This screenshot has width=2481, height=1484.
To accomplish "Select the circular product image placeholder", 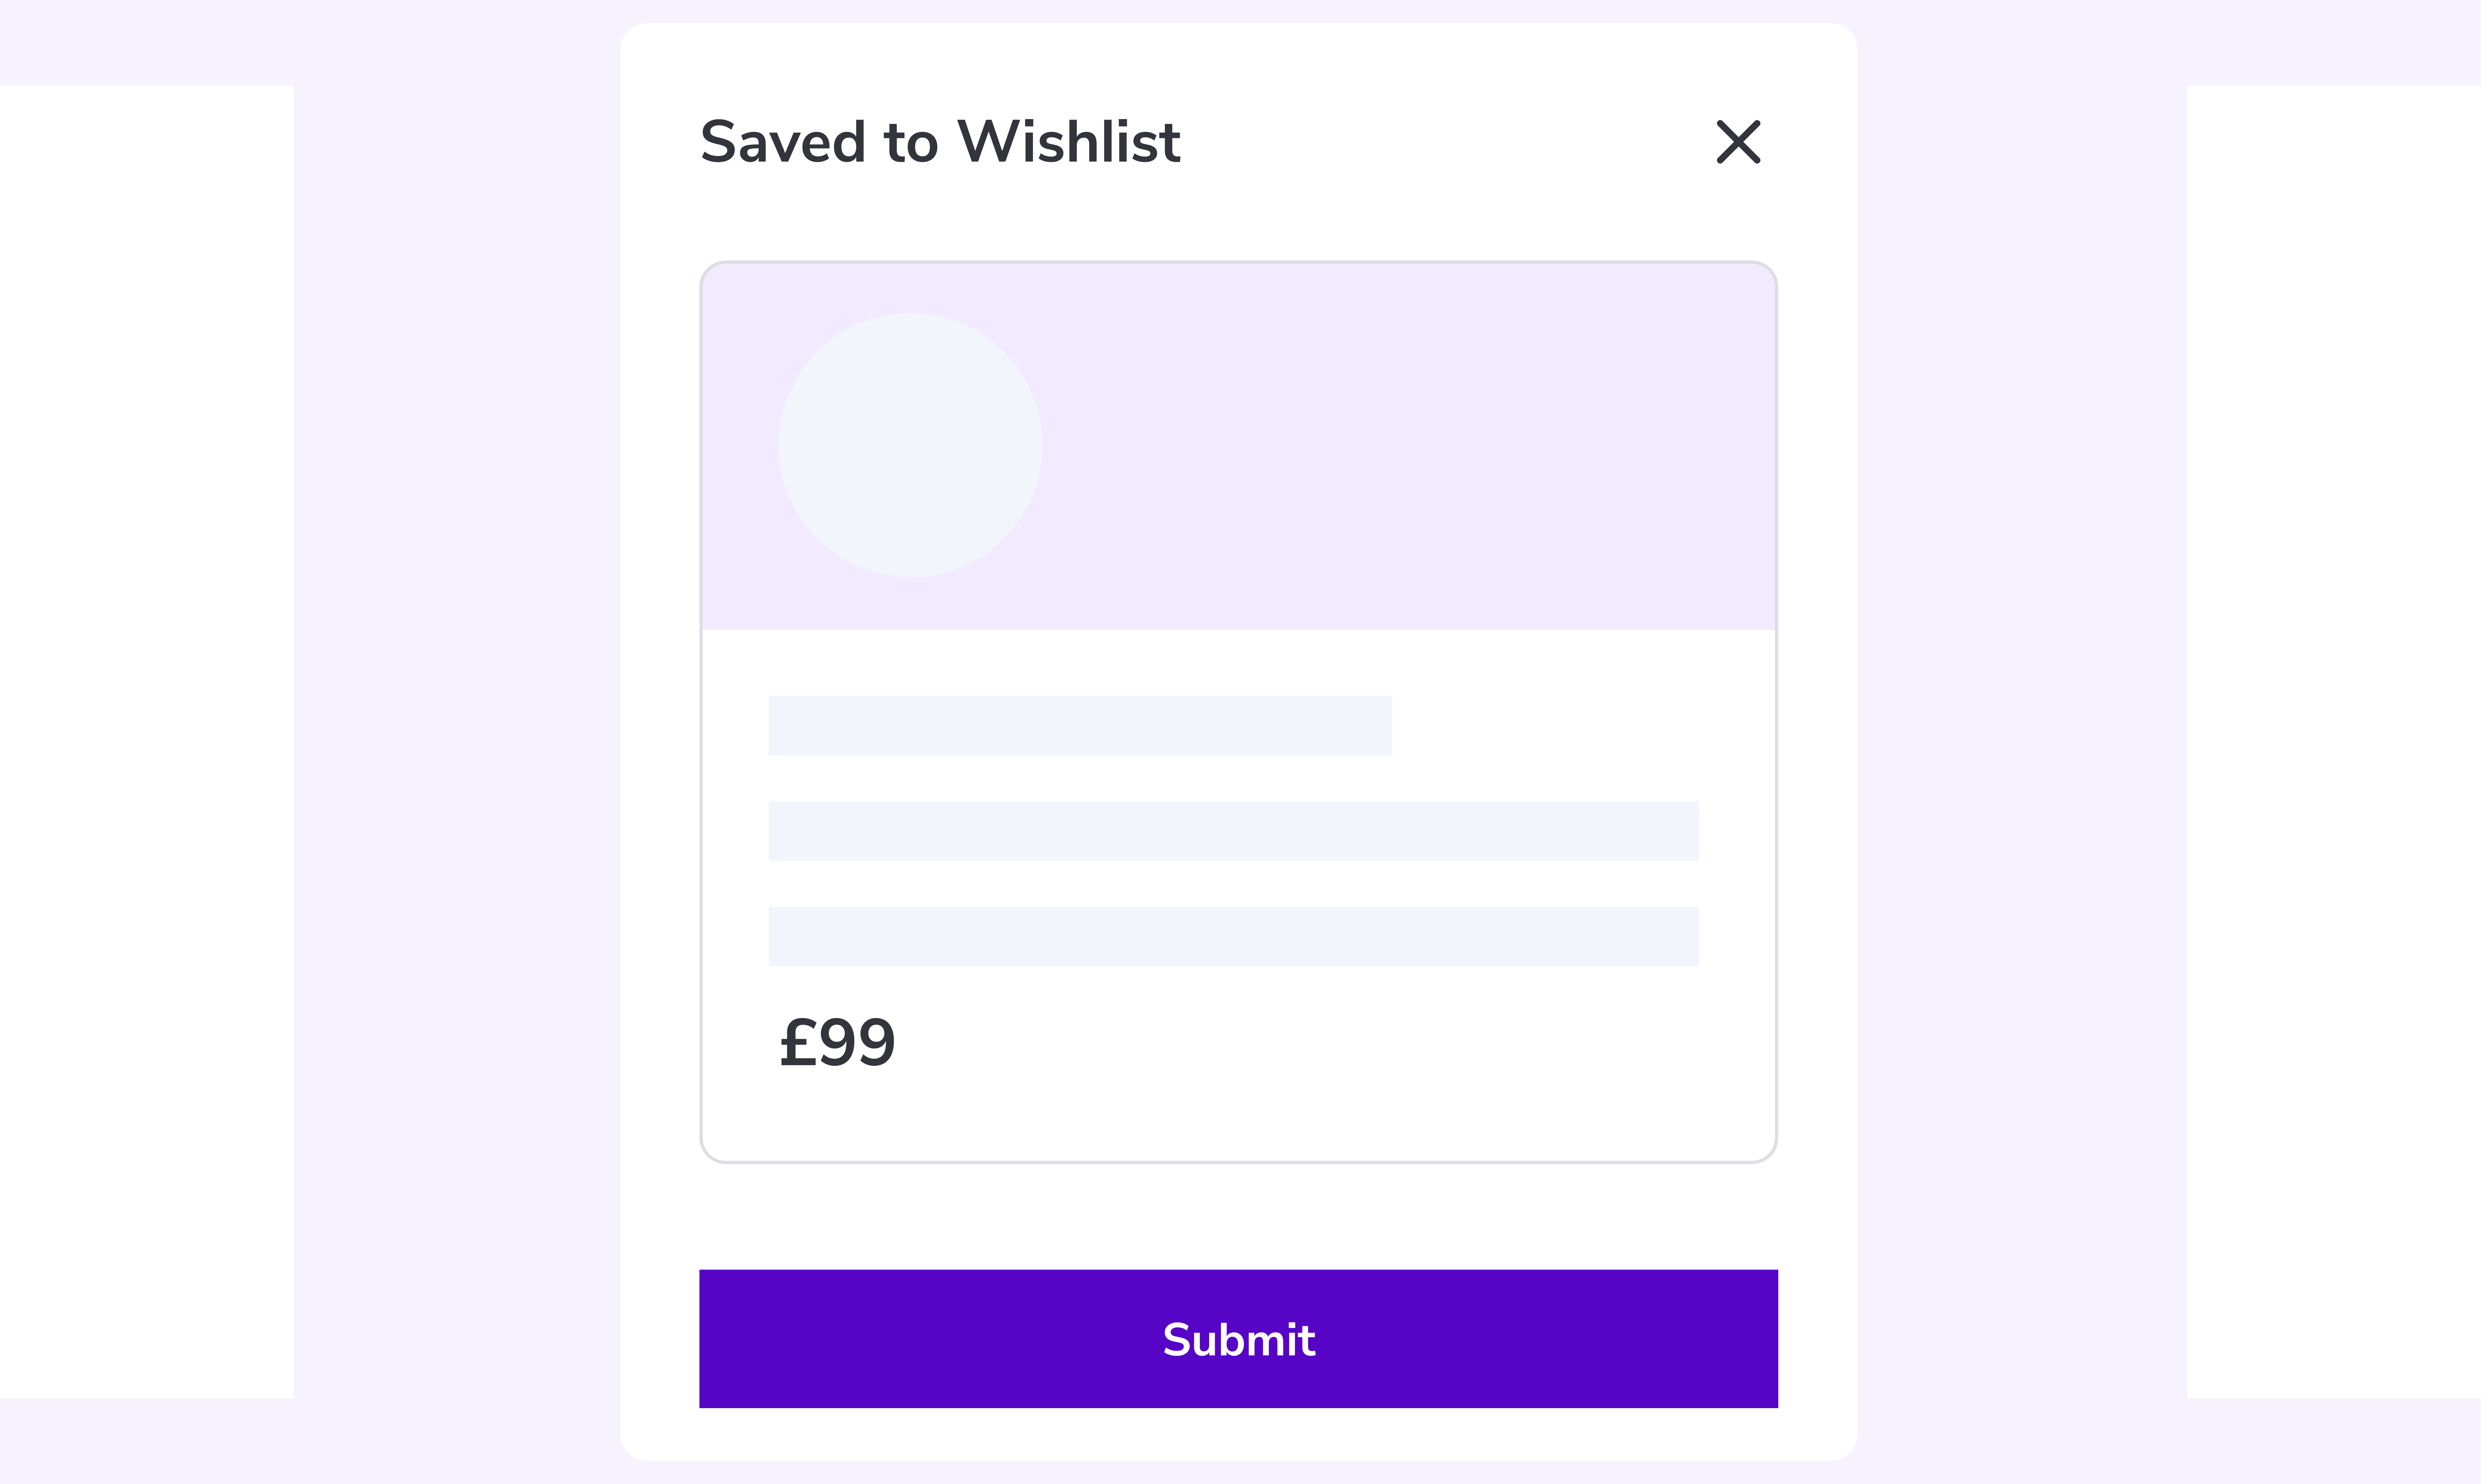I will pyautogui.click(x=910, y=445).
